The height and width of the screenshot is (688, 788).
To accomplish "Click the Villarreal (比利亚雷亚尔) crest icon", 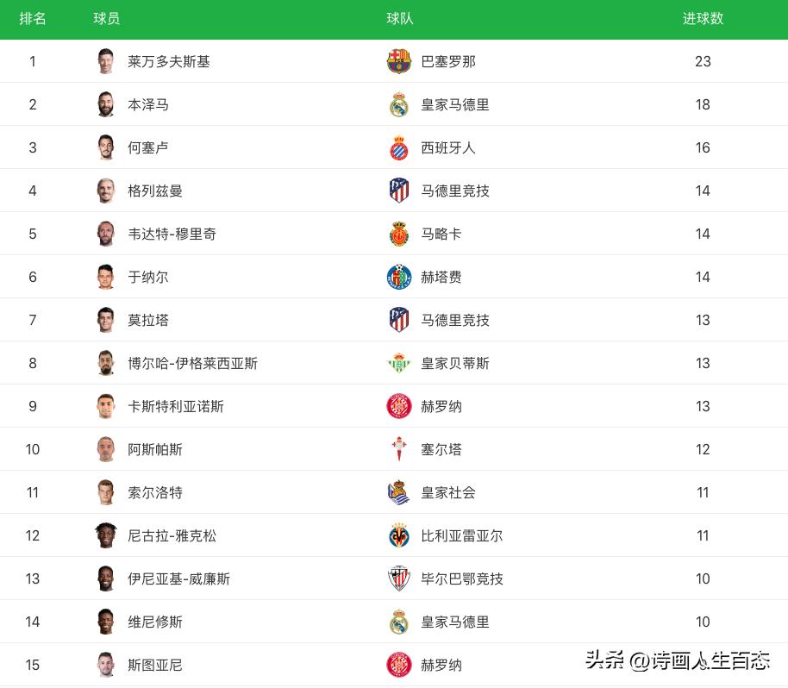I will (x=399, y=535).
